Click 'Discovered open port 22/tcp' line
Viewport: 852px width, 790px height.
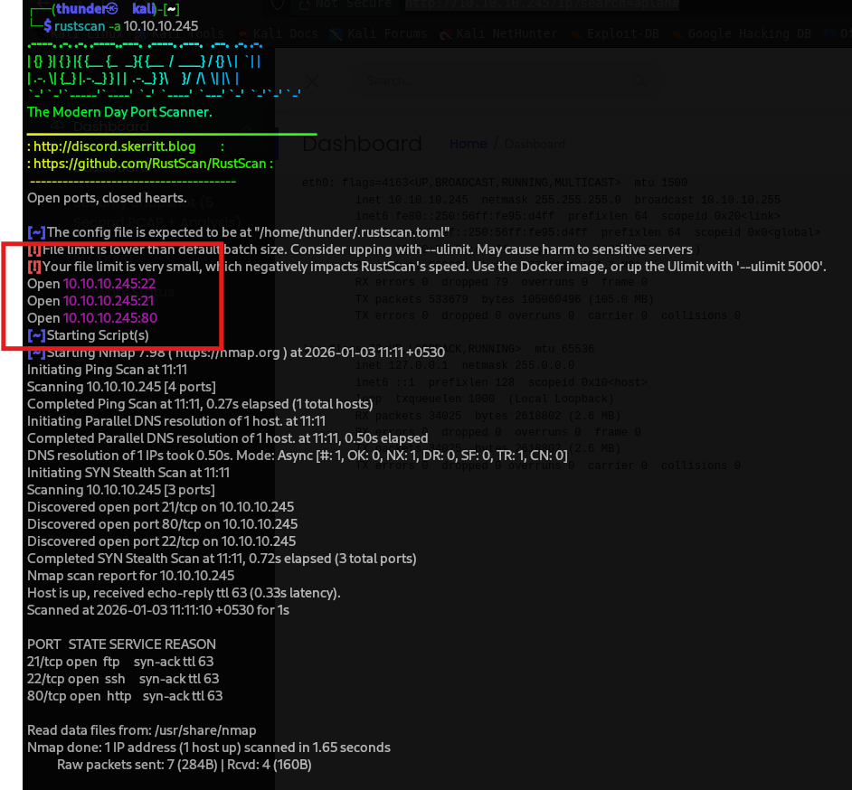coord(161,541)
